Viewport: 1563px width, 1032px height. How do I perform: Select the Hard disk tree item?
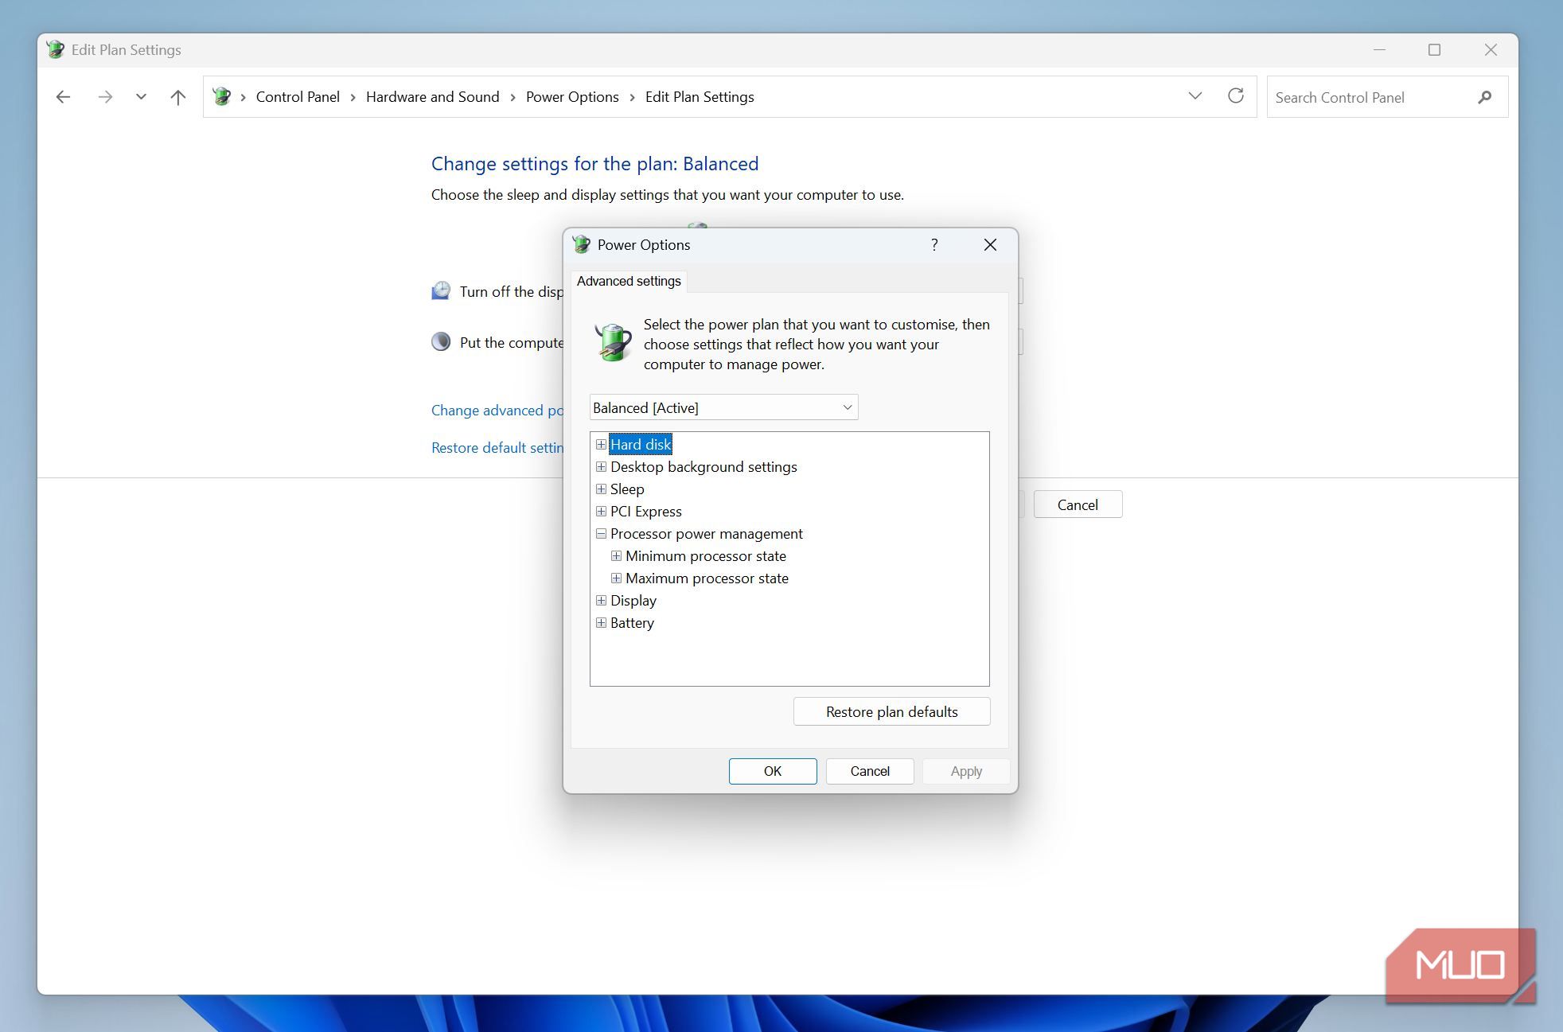(641, 445)
